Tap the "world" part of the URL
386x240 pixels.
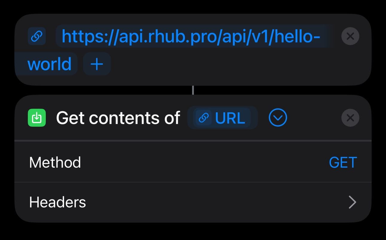(49, 64)
